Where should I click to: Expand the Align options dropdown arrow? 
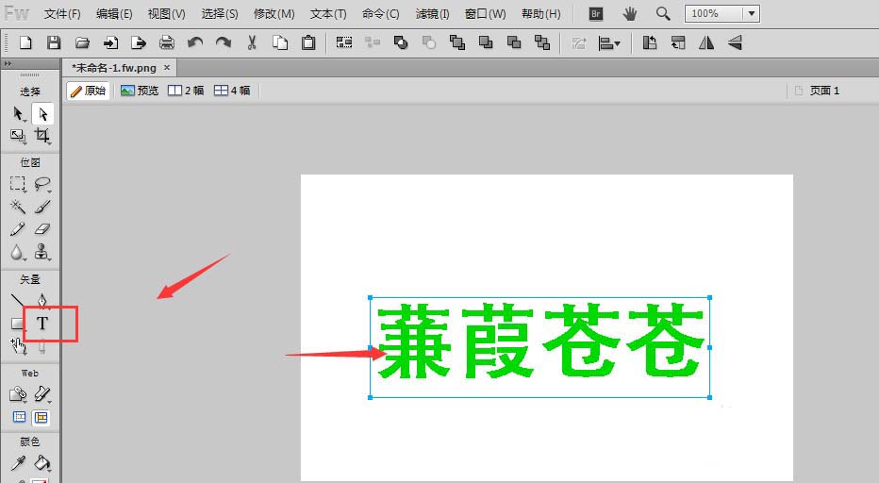617,43
